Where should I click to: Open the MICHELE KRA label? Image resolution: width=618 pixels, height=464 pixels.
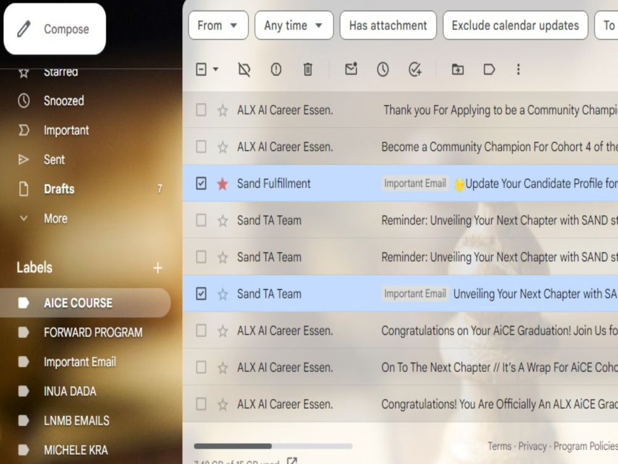75,450
